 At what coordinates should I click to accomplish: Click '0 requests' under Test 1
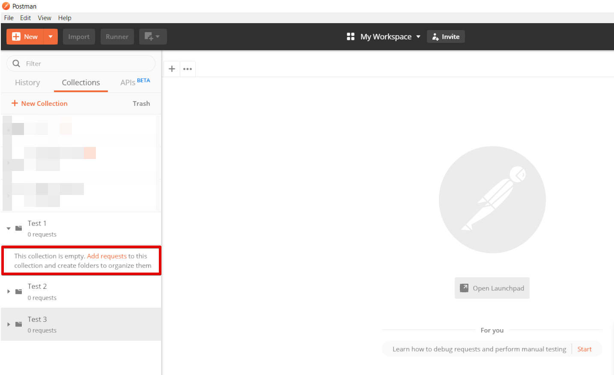tap(42, 234)
